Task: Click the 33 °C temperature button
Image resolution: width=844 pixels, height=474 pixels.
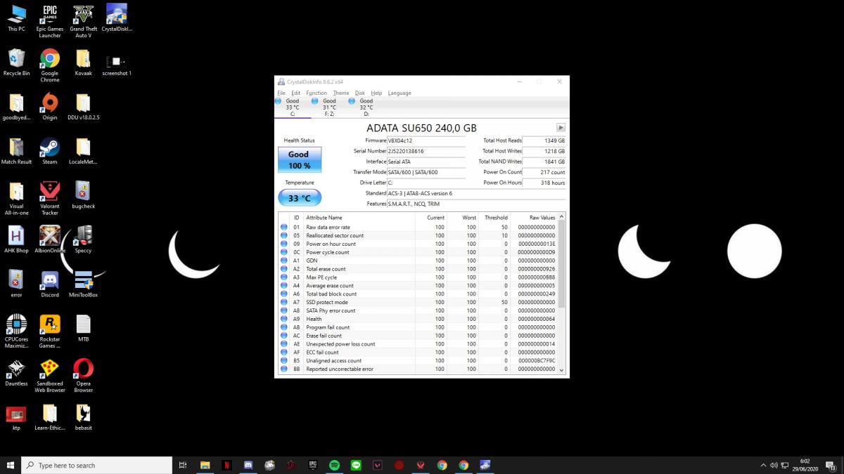Action: 300,198
